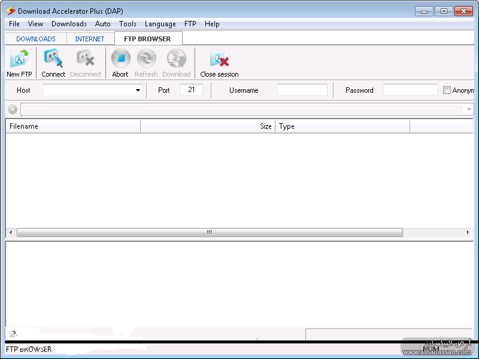Maximize the Download Accelerator Plus window
The image size is (479, 359).
click(x=444, y=11)
